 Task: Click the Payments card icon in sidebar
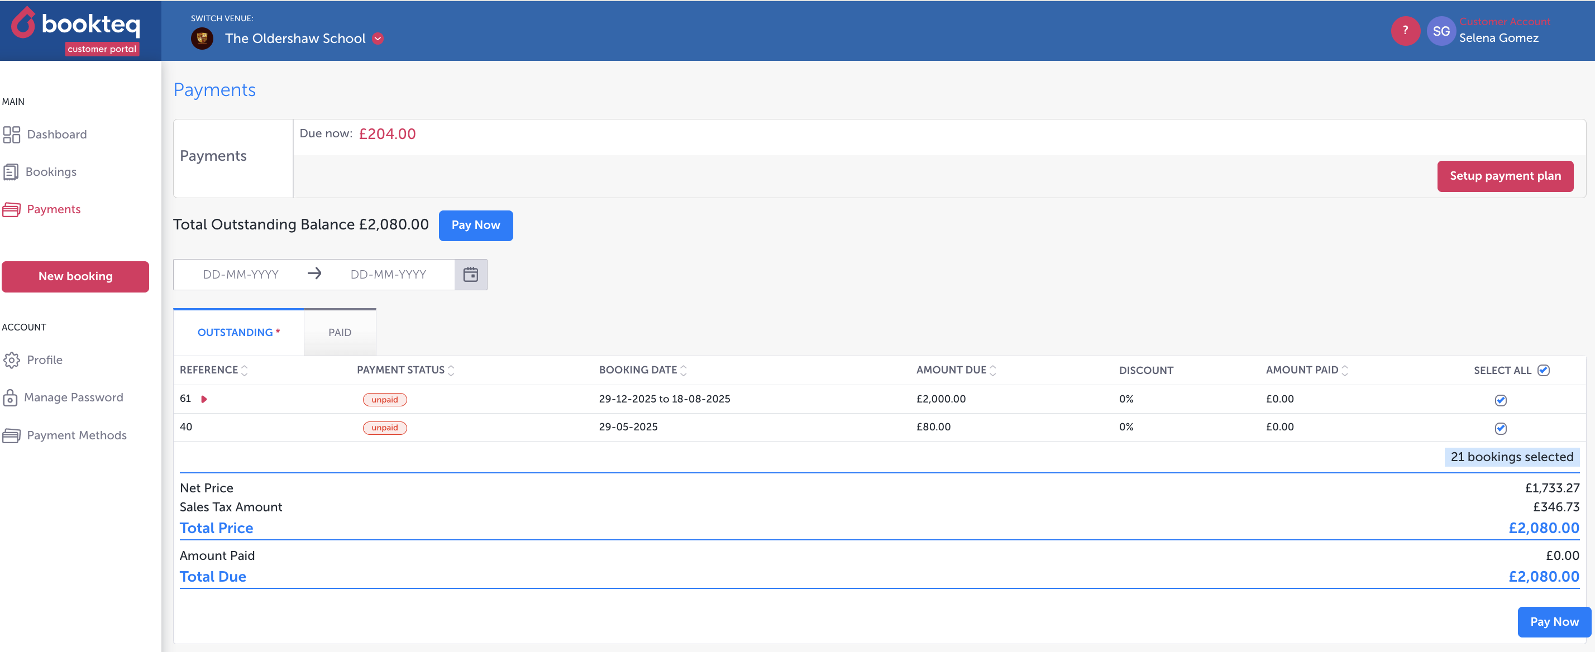click(x=11, y=210)
